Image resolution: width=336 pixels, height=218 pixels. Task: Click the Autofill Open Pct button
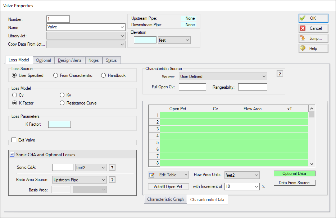(168, 186)
